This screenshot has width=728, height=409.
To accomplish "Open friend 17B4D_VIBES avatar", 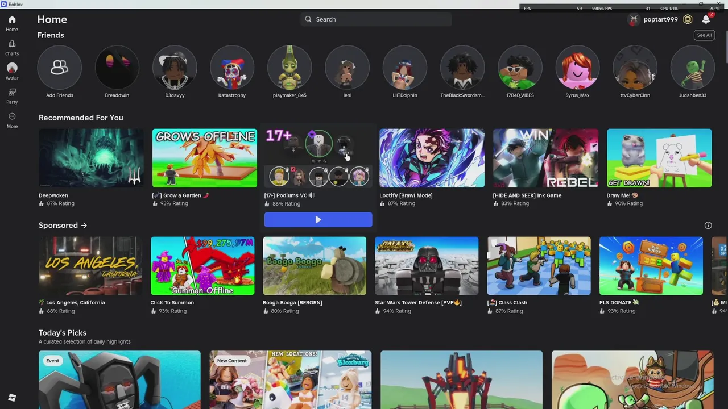I will tap(520, 68).
